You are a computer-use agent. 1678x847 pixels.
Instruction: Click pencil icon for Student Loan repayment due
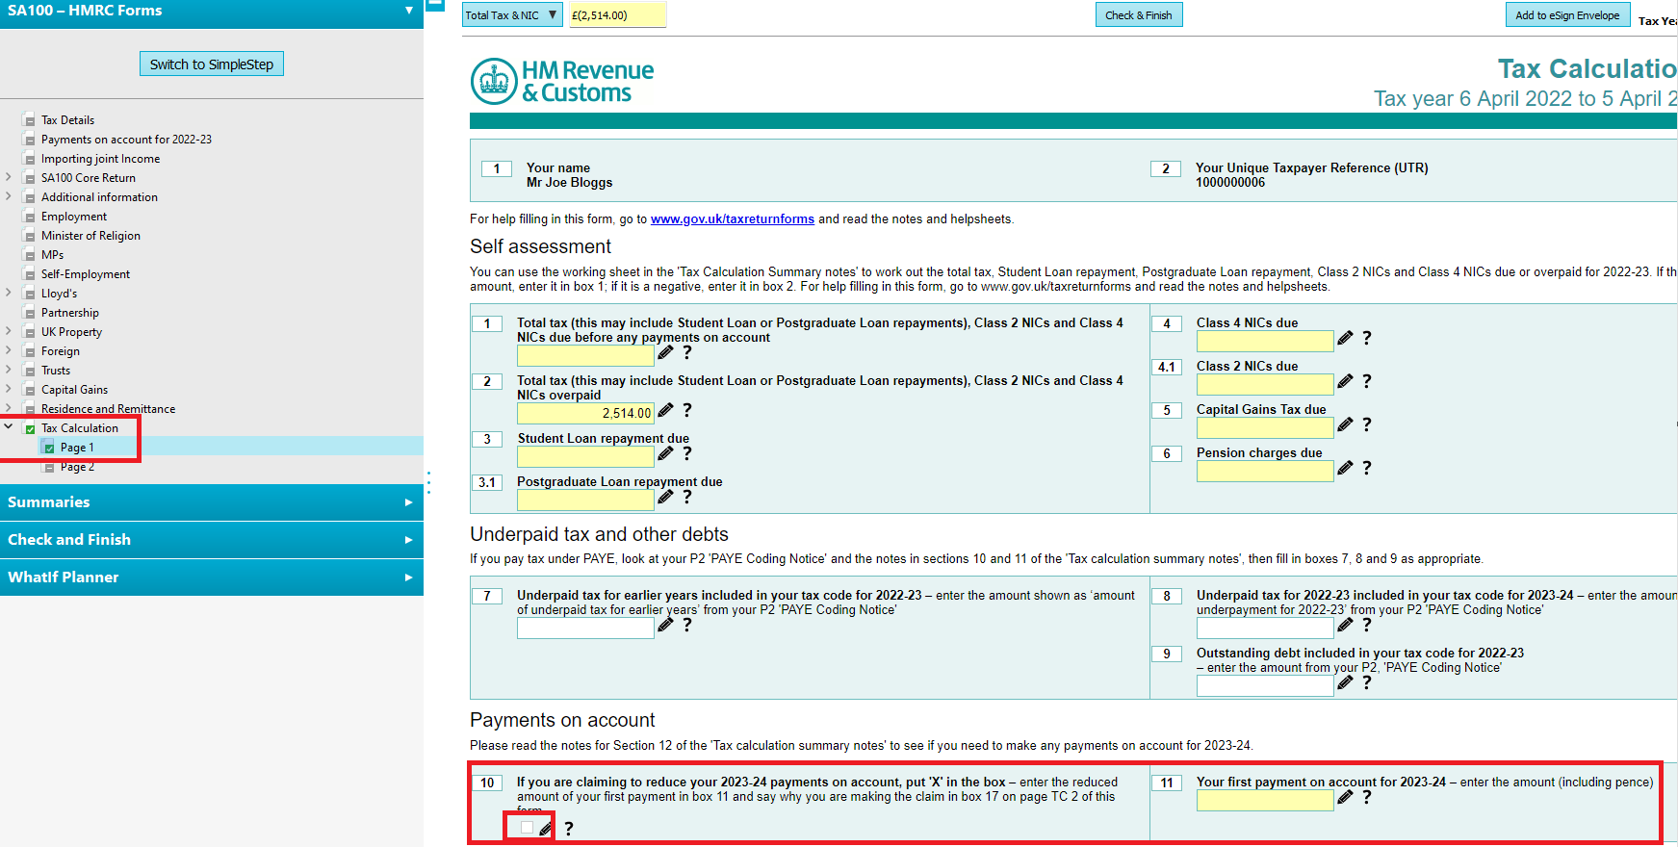point(665,453)
